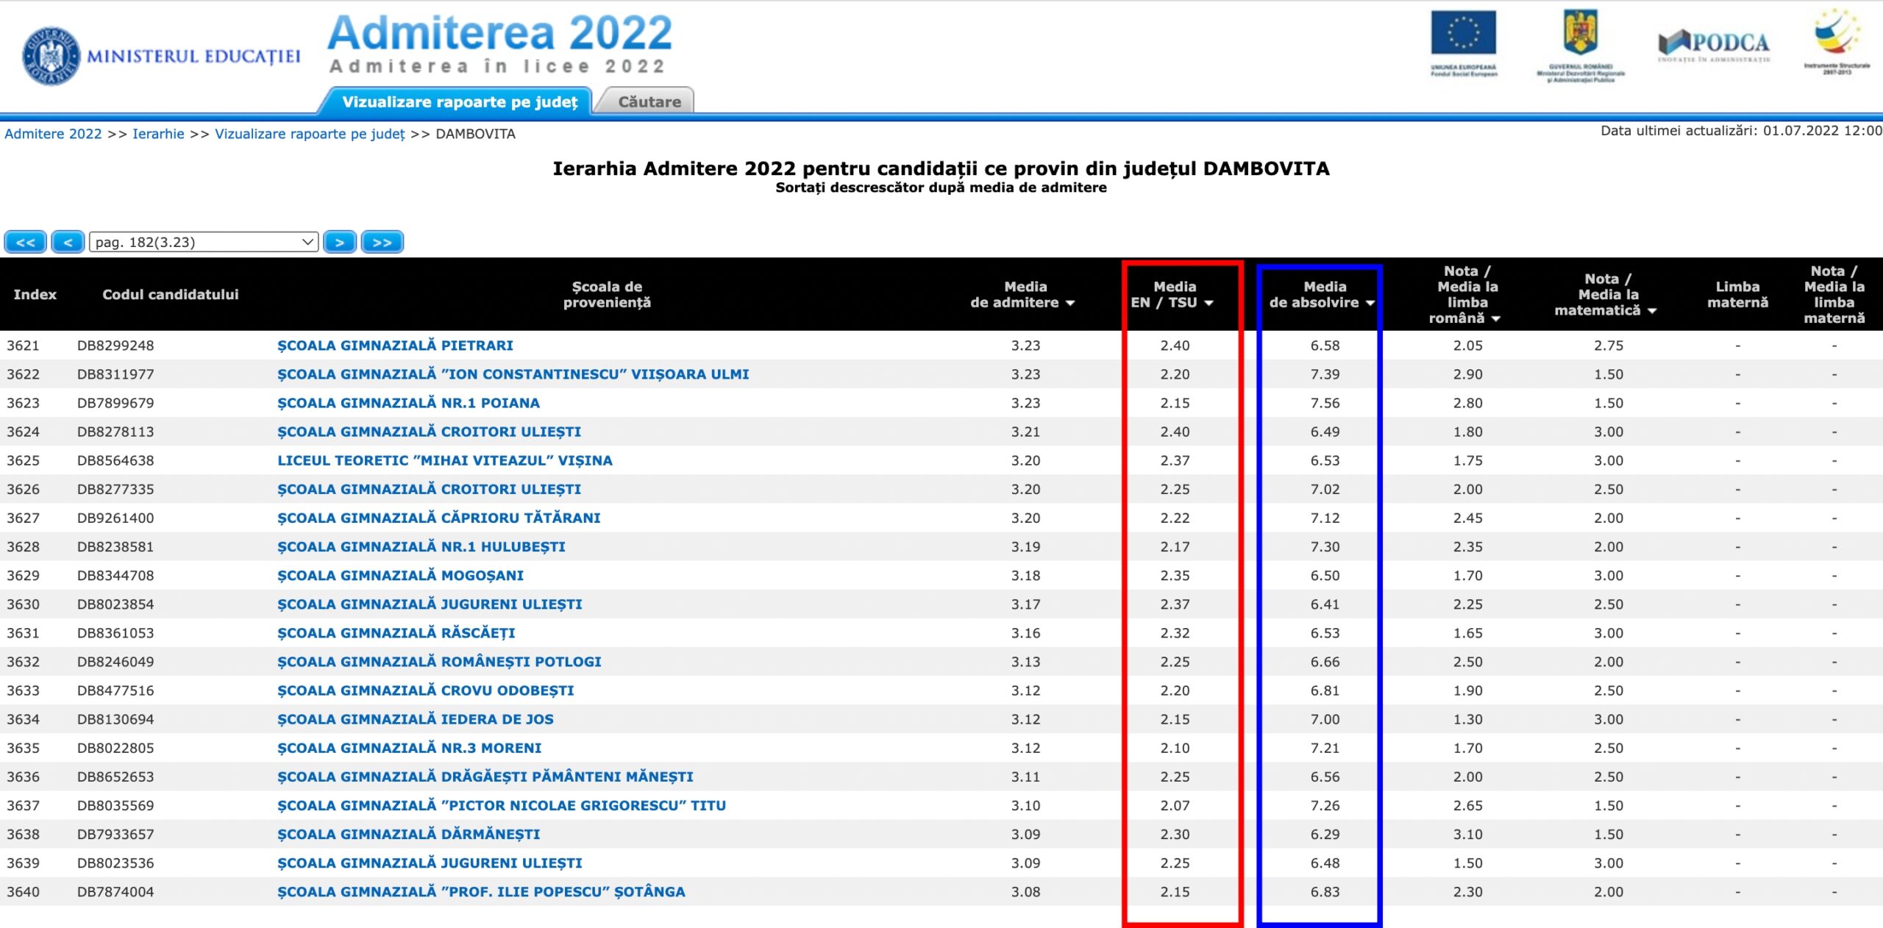This screenshot has width=1883, height=928.
Task: Open Croitori Ulieşti school link in row 3626
Action: (x=429, y=488)
